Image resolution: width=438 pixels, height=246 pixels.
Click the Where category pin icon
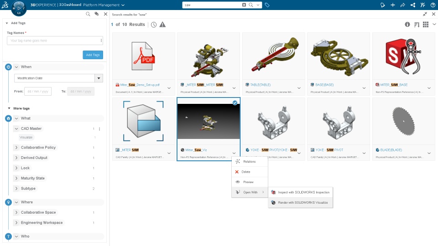8,202
